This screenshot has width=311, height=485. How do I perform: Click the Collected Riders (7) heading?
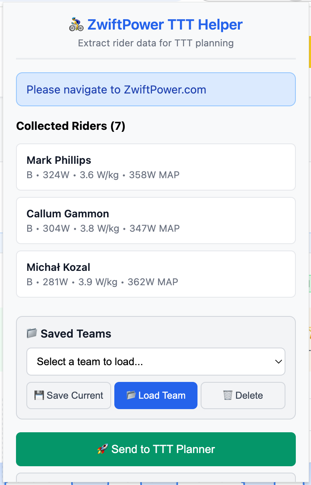click(70, 126)
